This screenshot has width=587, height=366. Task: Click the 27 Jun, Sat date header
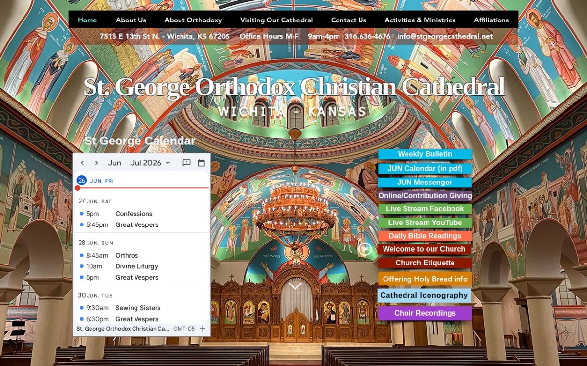95,201
